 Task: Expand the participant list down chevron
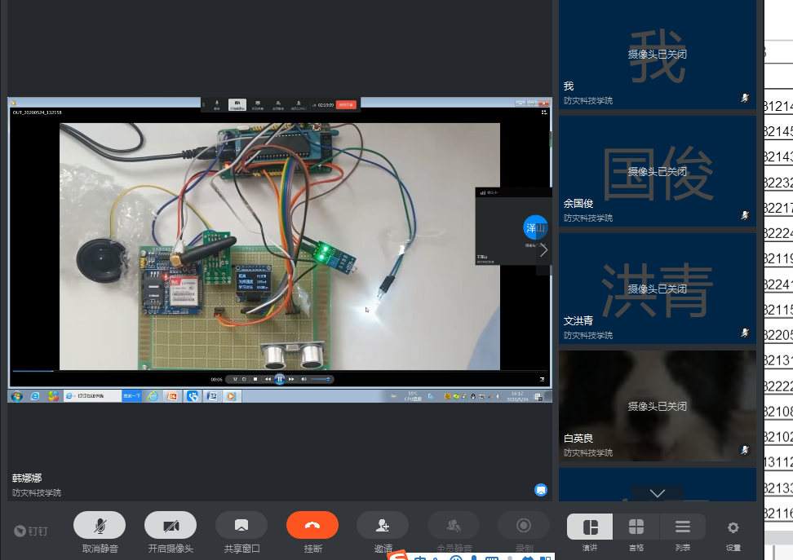point(657,493)
